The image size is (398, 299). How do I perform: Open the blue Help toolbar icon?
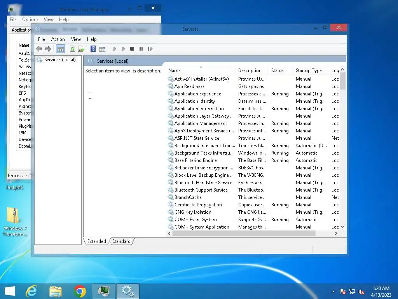(93, 49)
